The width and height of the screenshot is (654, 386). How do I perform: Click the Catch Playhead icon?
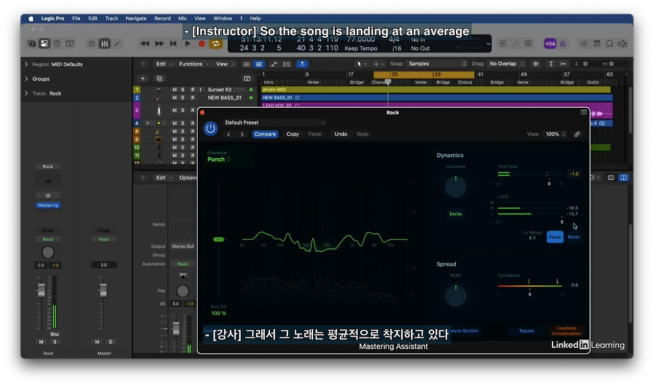(x=302, y=64)
